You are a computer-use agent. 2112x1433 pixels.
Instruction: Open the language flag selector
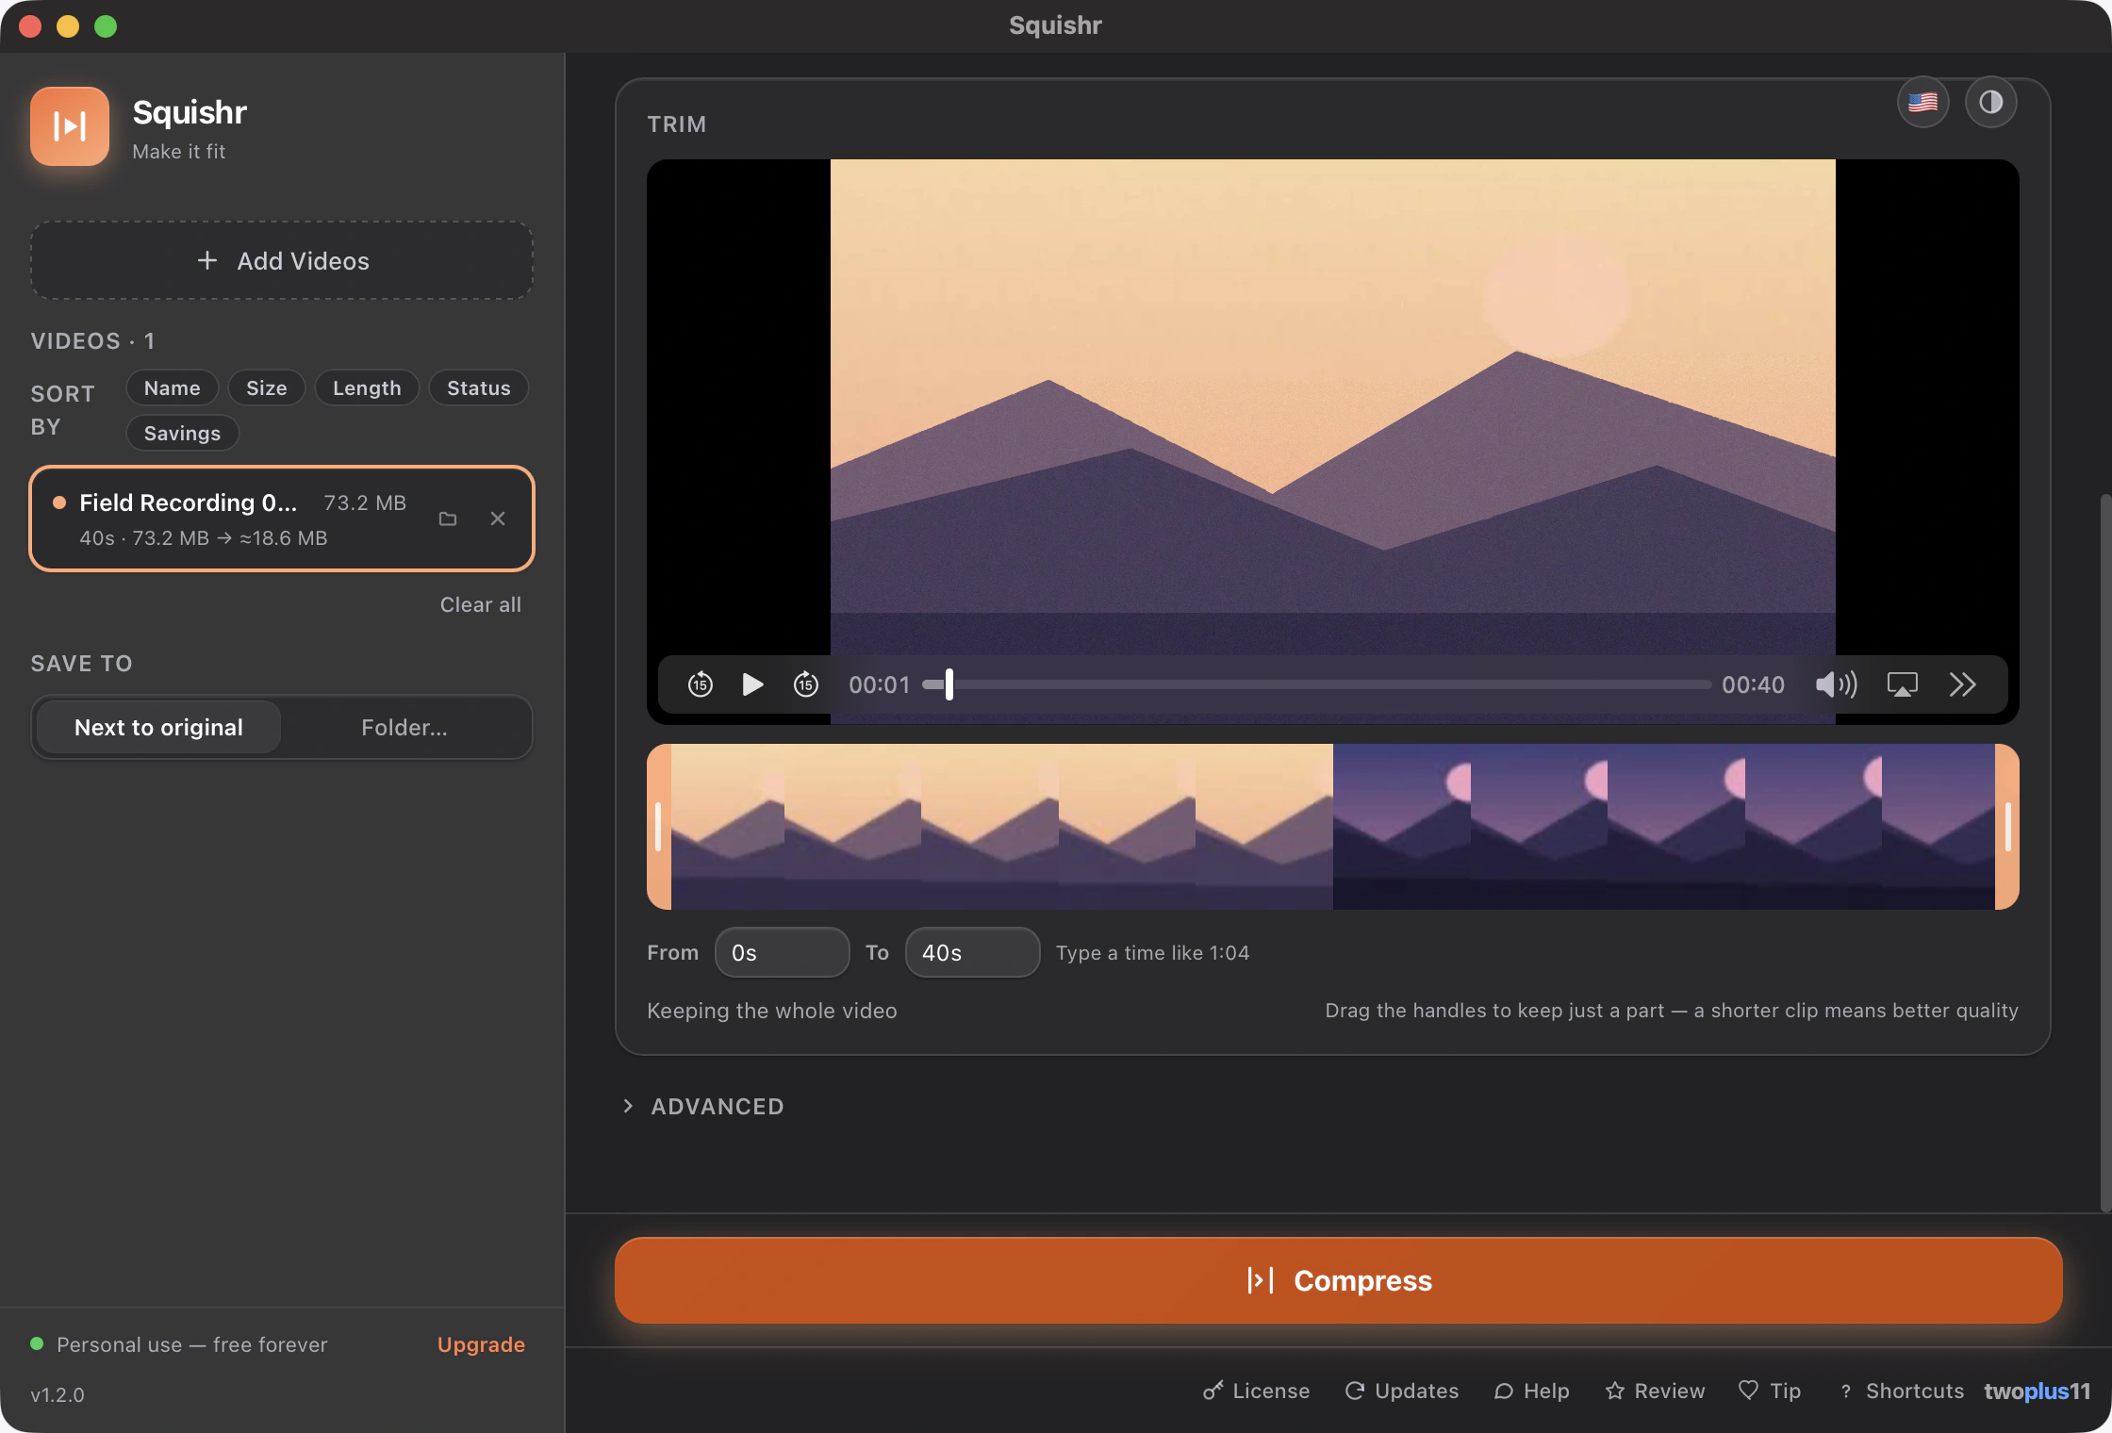click(x=1922, y=102)
